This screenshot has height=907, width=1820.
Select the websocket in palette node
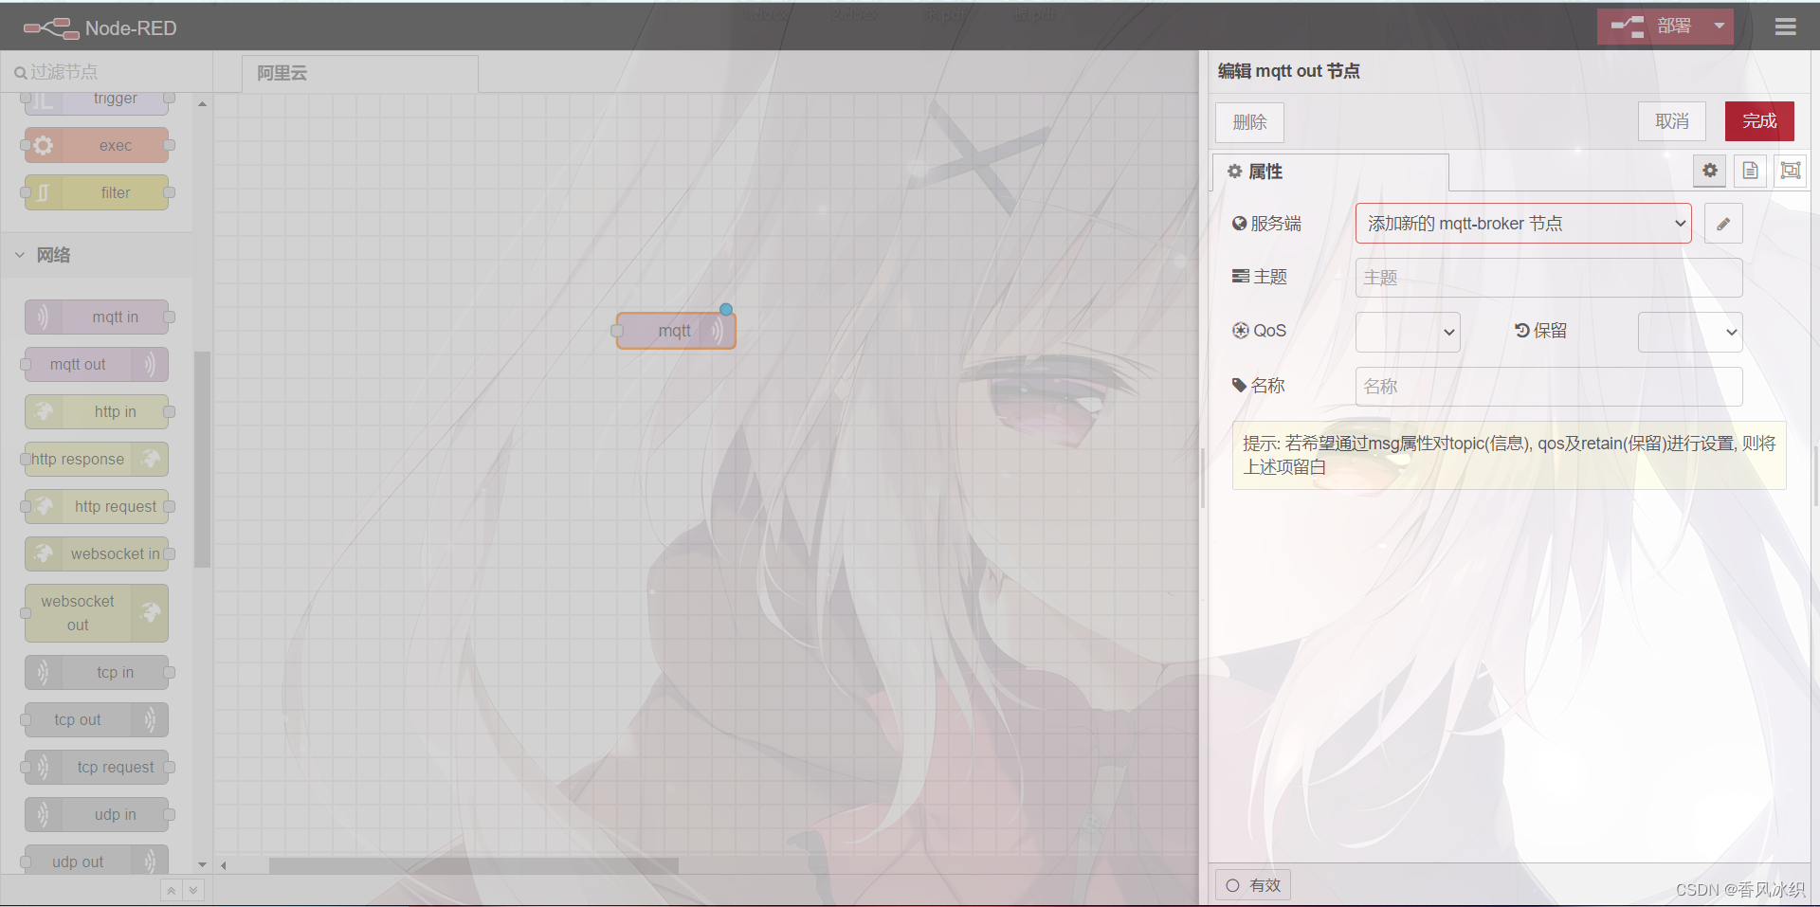coord(97,553)
